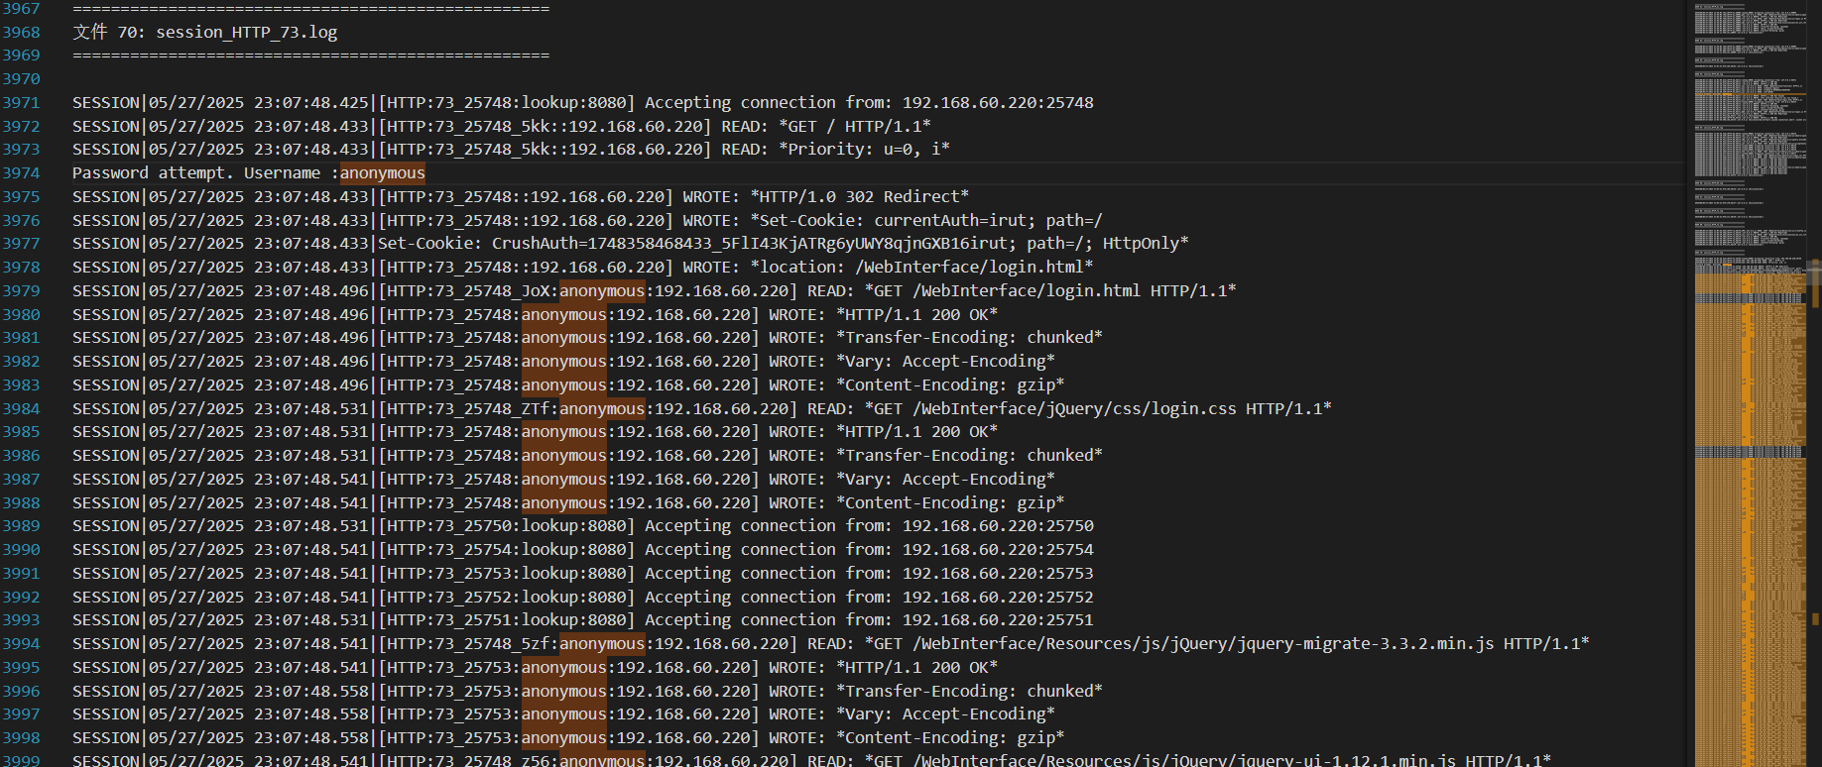Click timestamp '23:07:48.425' on line 3971
The width and height of the screenshot is (1822, 767).
310,103
